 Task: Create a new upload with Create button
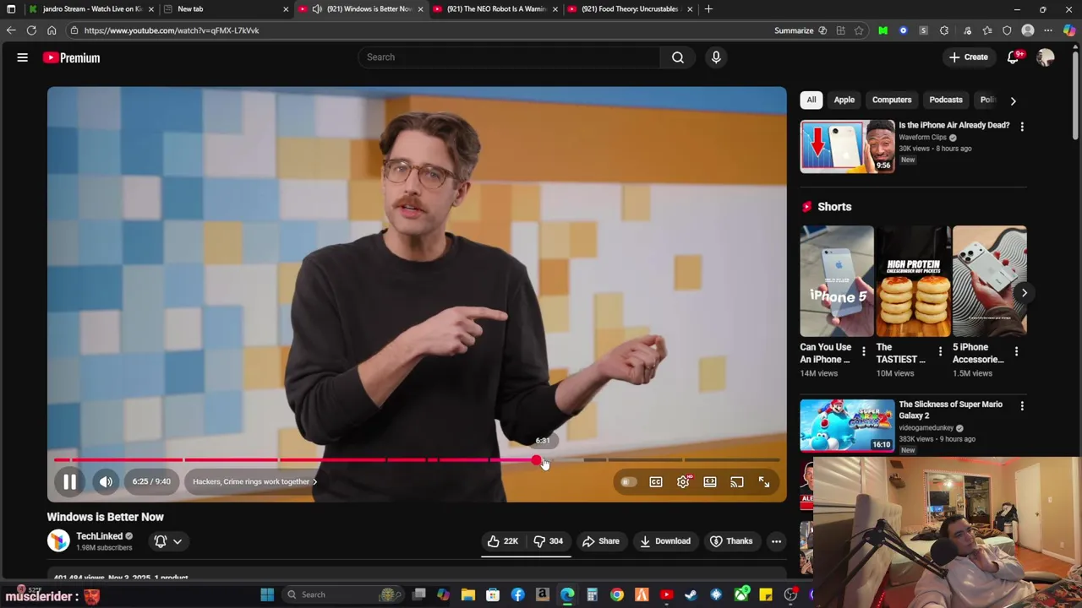point(968,57)
